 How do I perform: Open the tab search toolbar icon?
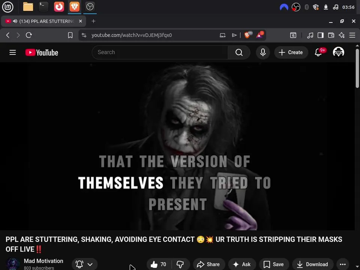coord(293,35)
